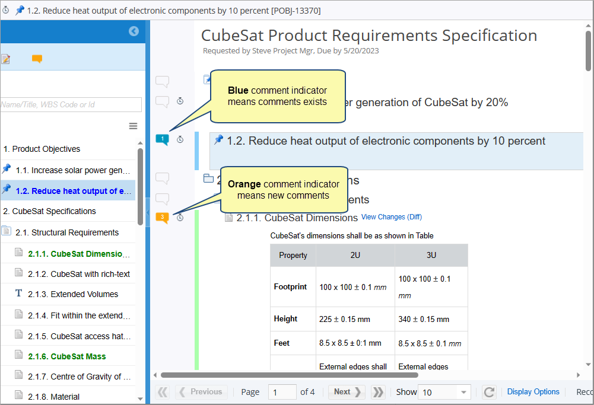Click the empty comment bubble just above the orange indicator
Viewport: 594px width, 405px height.
pyautogui.click(x=162, y=199)
